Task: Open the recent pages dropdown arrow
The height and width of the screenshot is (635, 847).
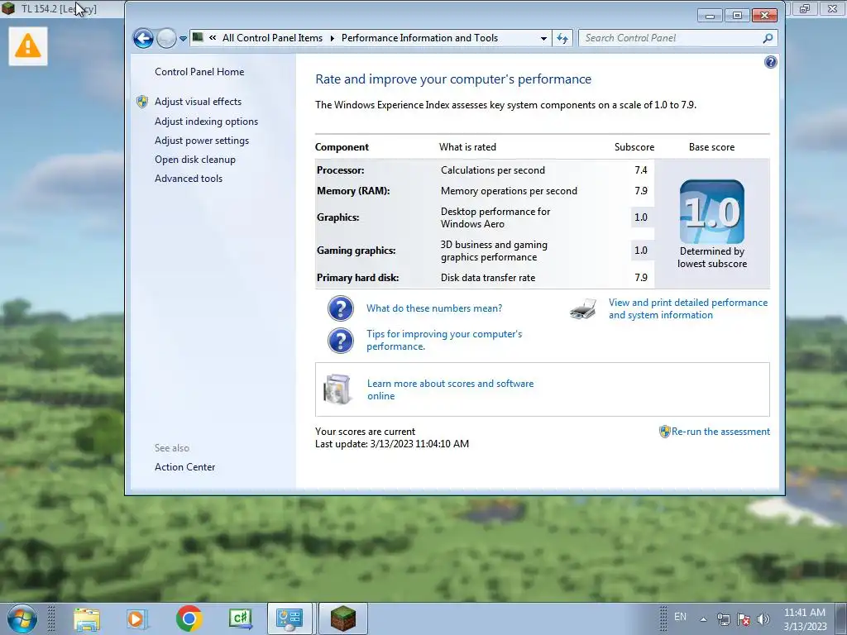Action: 183,38
